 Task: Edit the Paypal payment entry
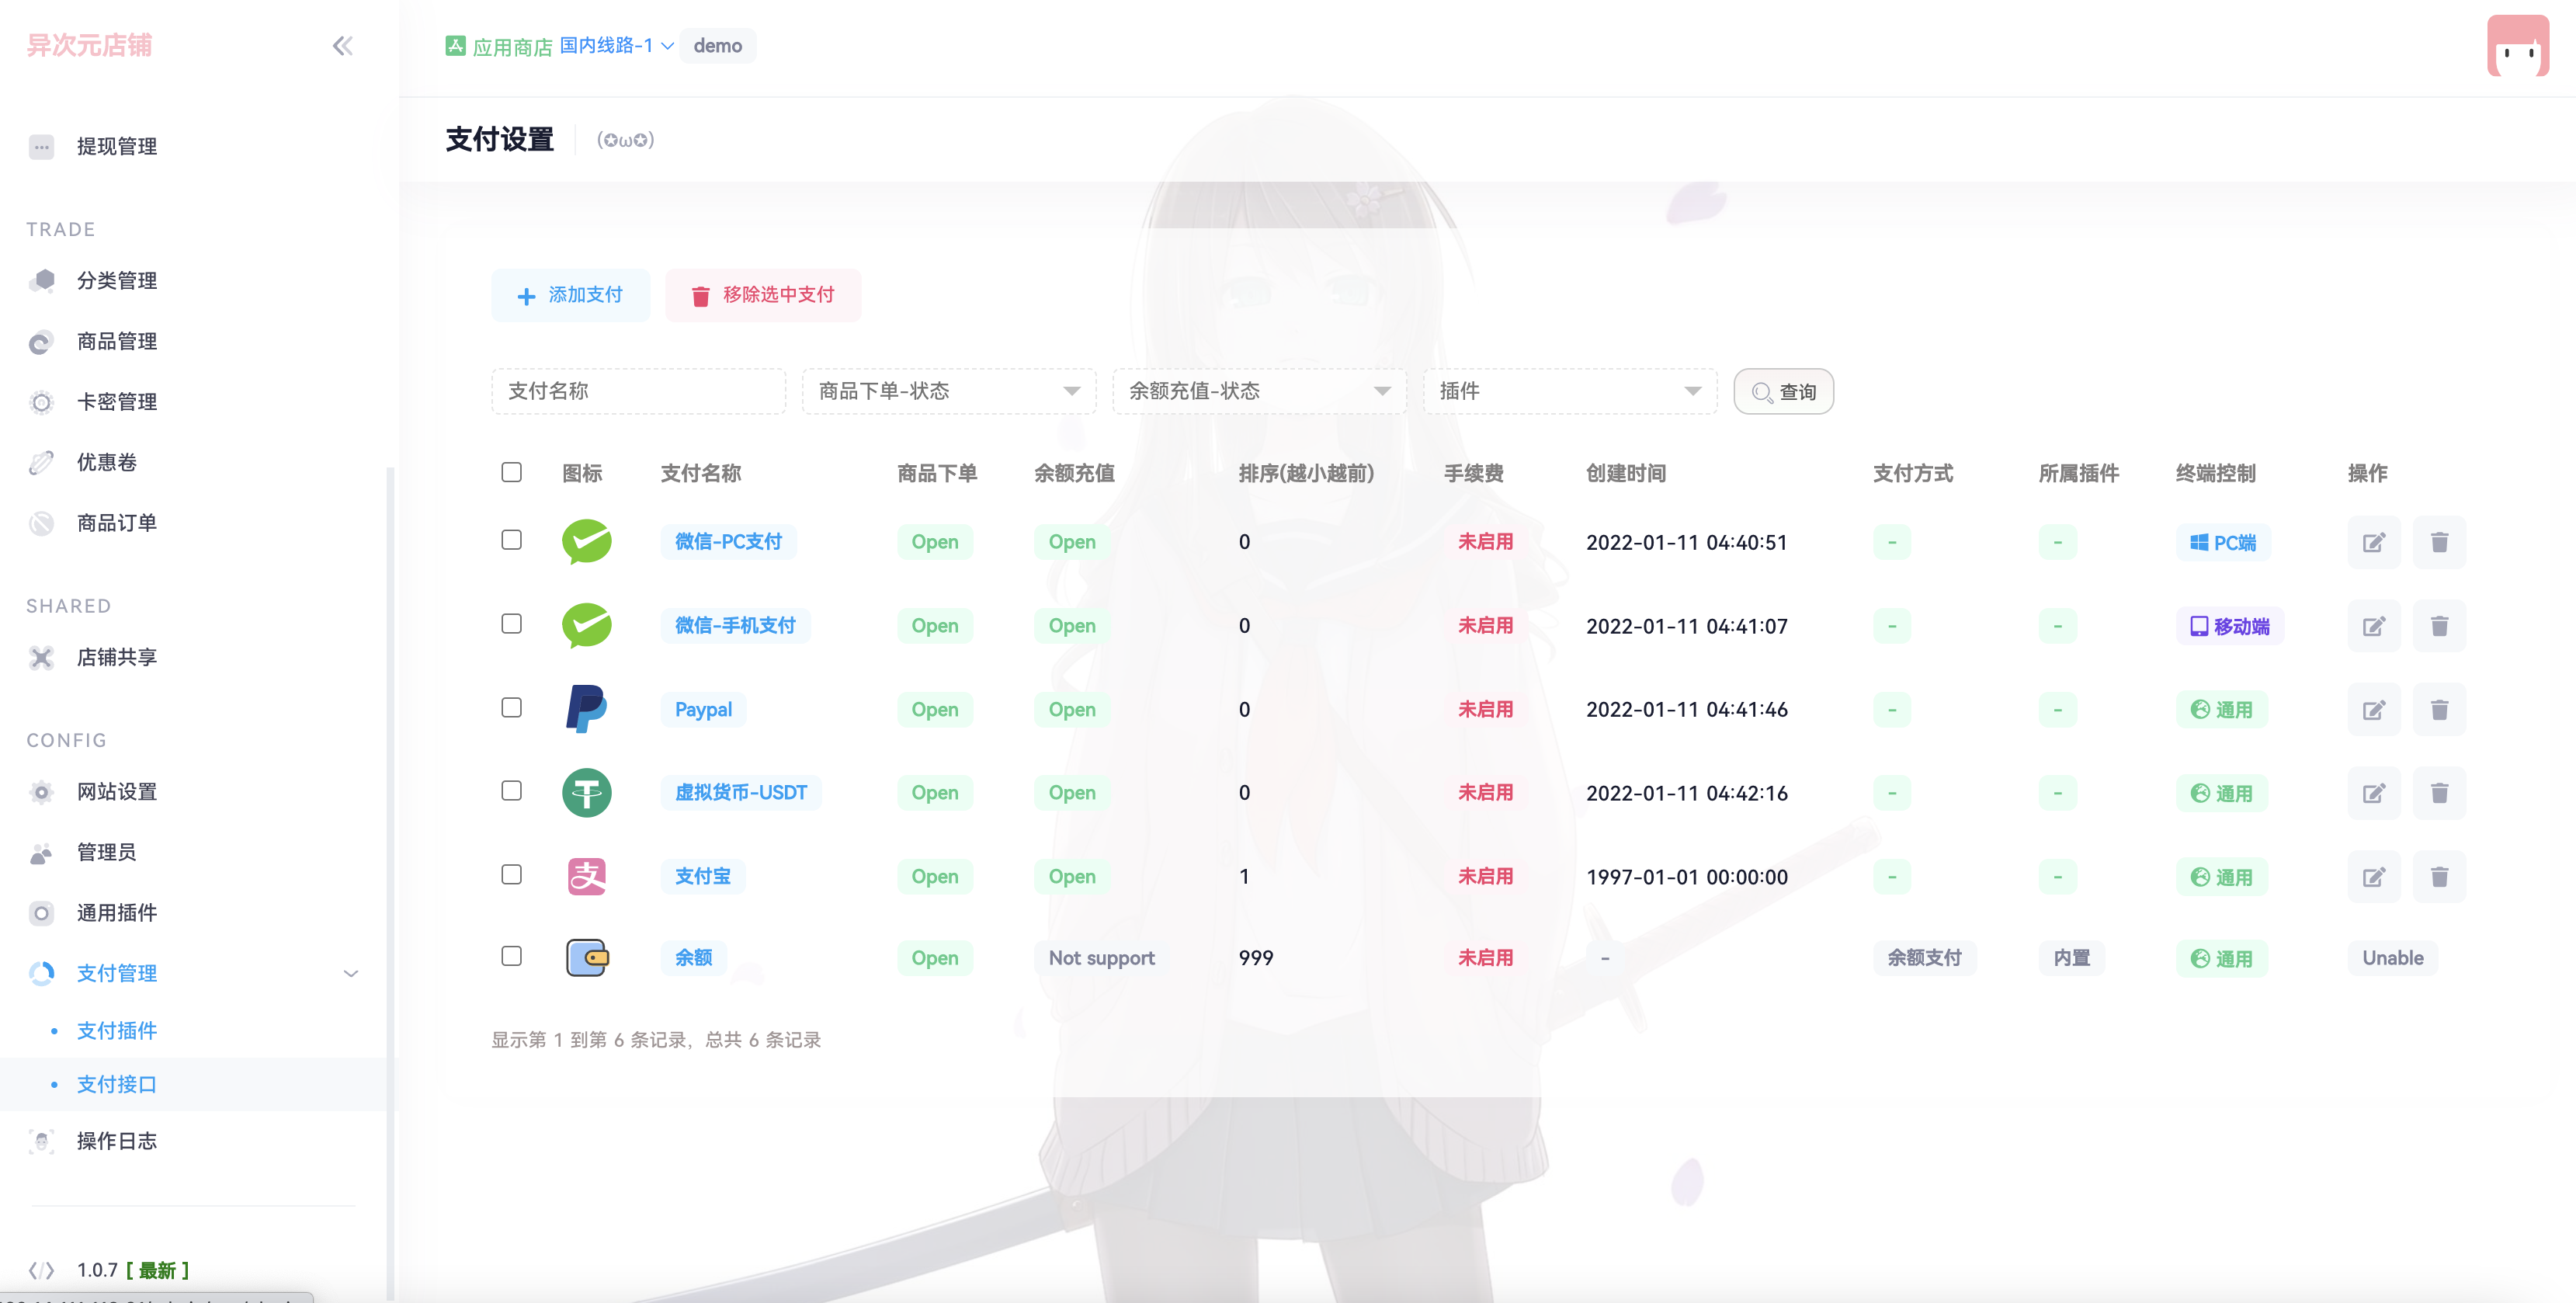[x=2374, y=710]
